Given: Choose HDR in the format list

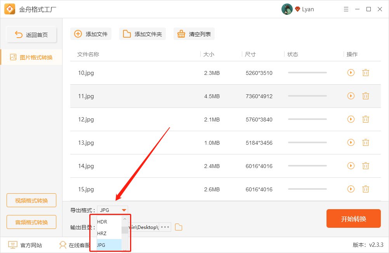Looking at the screenshot, I should 109,222.
